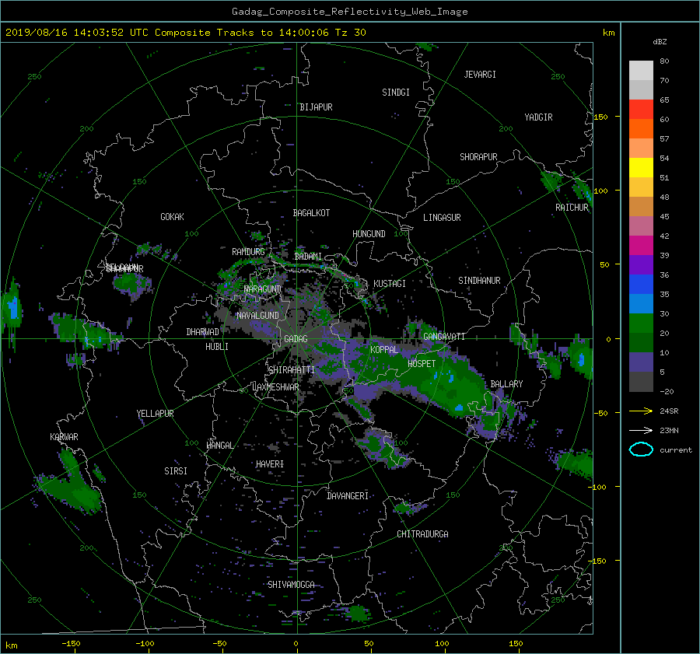Viewport: 700px width, 654px height.
Task: Click the gray -20 dBZ color swatch
Action: tap(641, 382)
